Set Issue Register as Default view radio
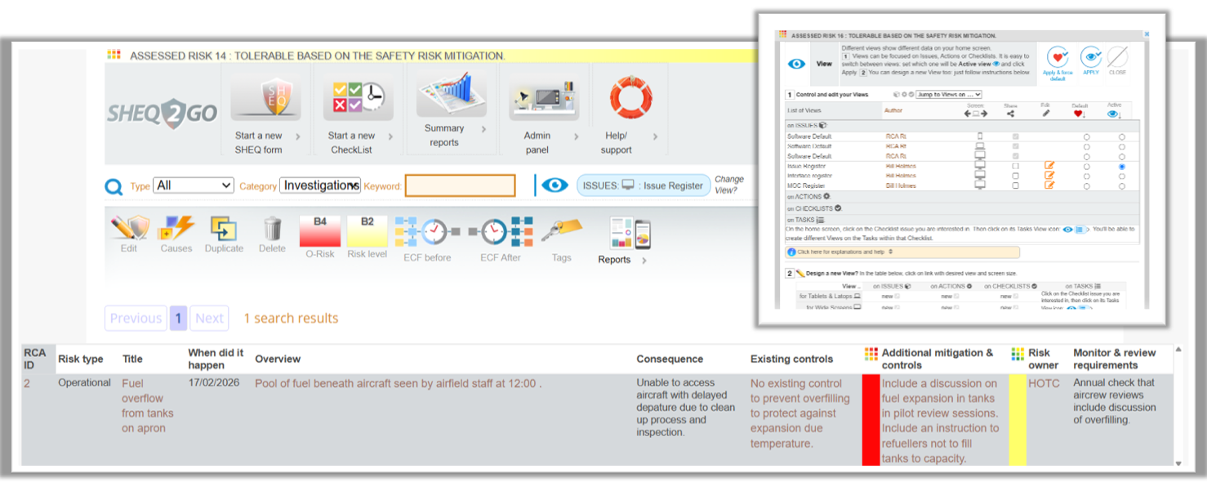This screenshot has width=1207, height=482. click(1086, 166)
